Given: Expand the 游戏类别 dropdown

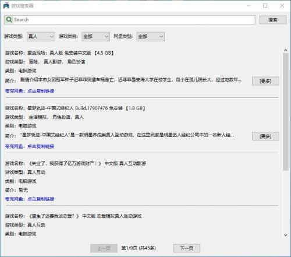Looking at the screenshot, I should coord(95,37).
